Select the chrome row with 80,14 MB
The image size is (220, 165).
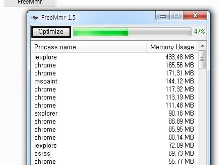coord(114,137)
